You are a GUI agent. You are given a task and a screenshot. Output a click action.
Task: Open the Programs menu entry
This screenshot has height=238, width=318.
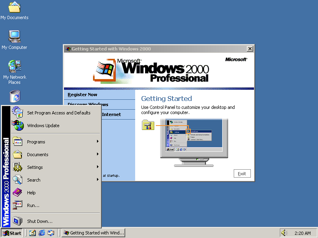pyautogui.click(x=56, y=142)
